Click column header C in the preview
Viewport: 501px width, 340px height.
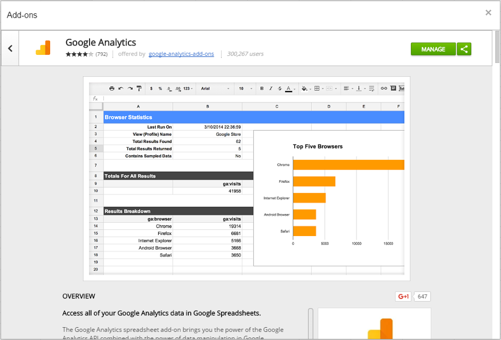tap(277, 107)
